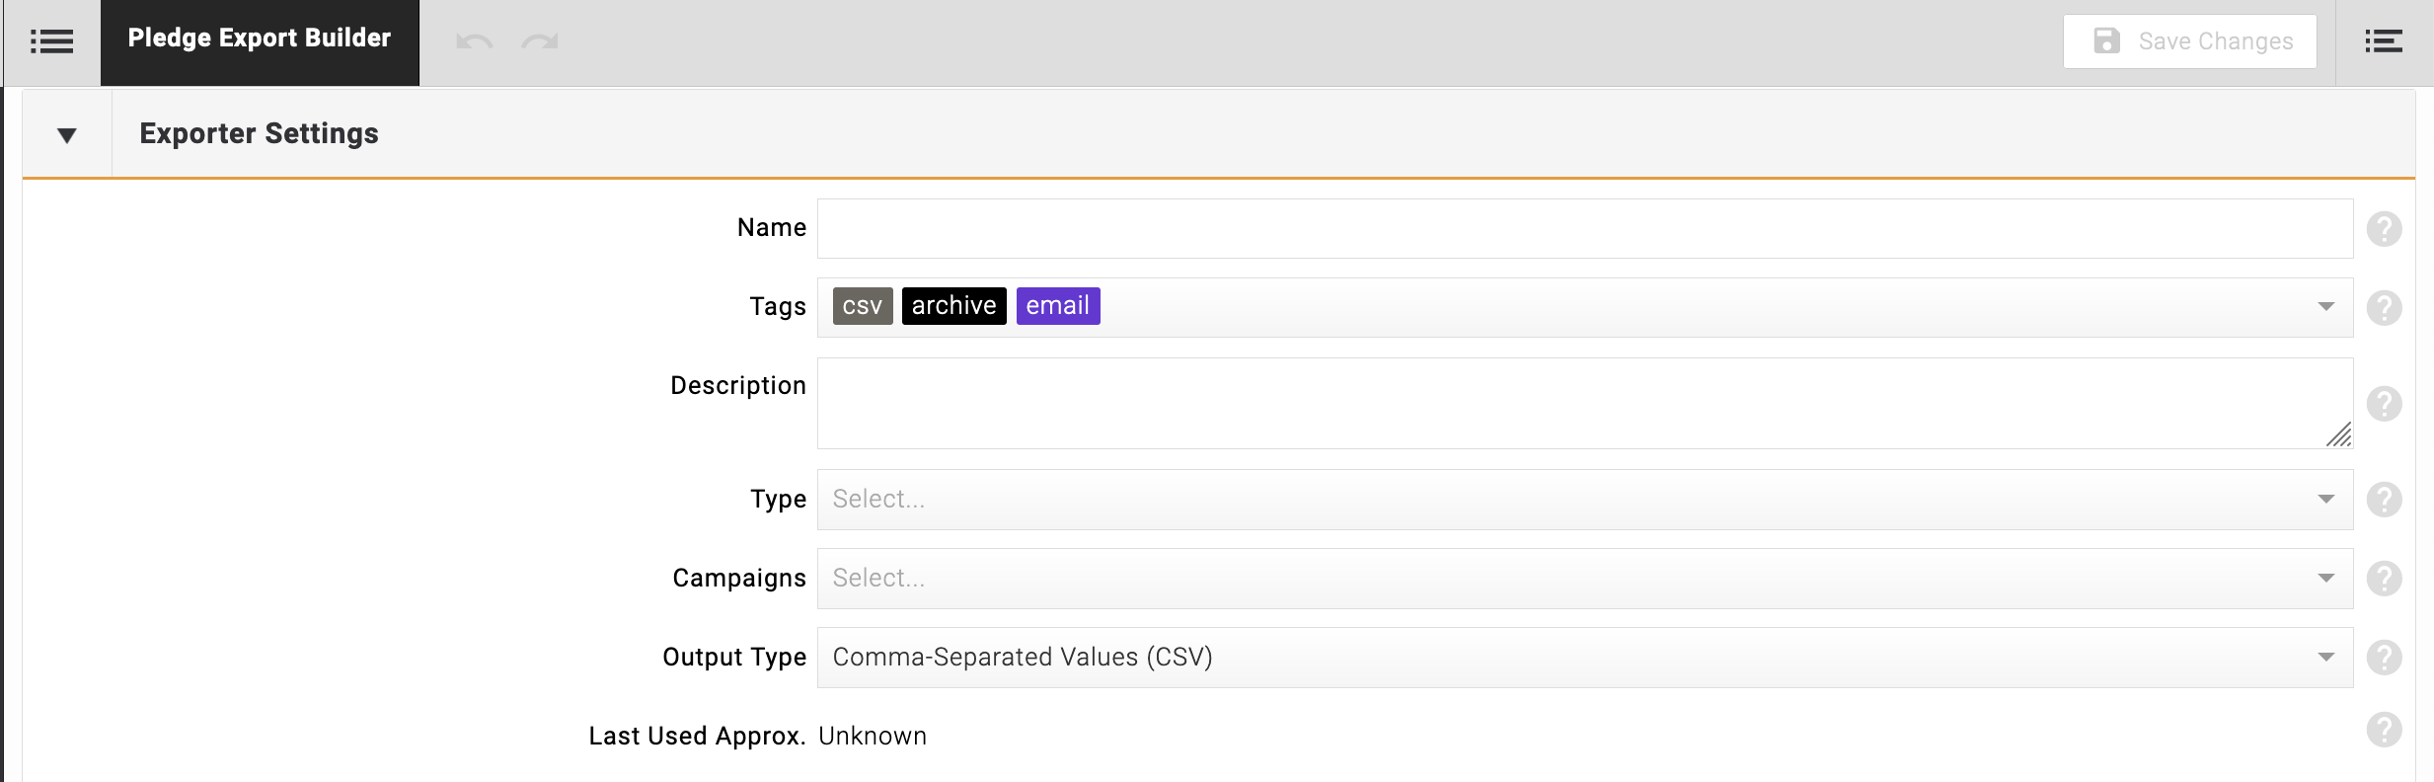Collapse the Exporter Settings section
Viewport: 2434px width, 782px height.
[x=67, y=135]
